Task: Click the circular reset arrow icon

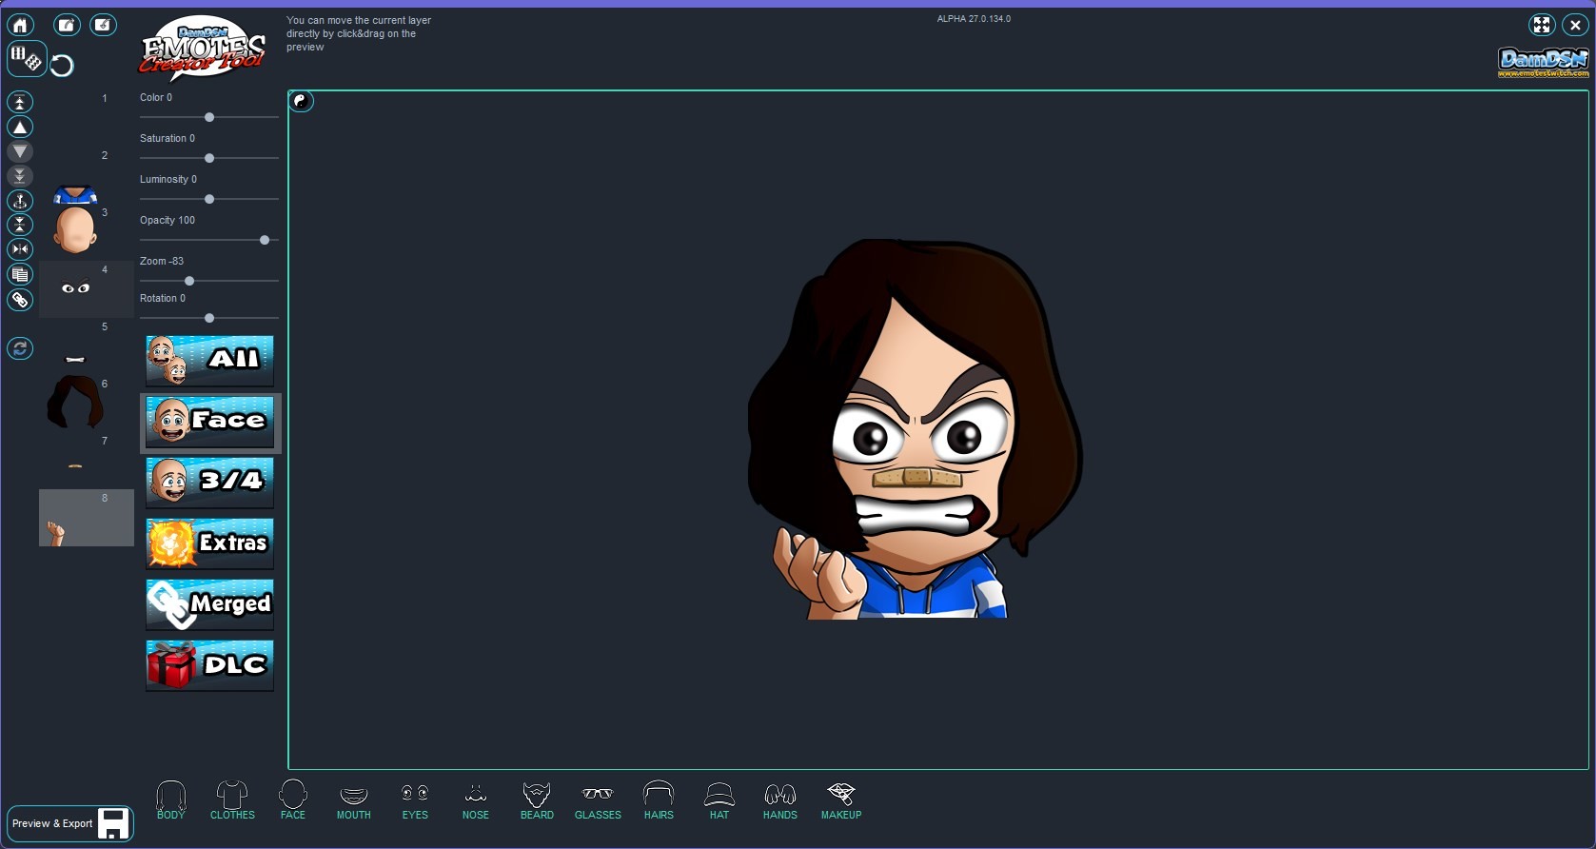Action: [62, 66]
